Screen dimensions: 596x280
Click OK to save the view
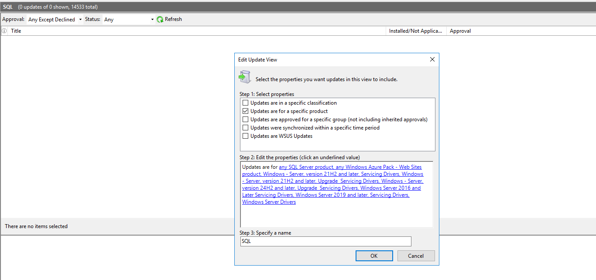click(374, 256)
